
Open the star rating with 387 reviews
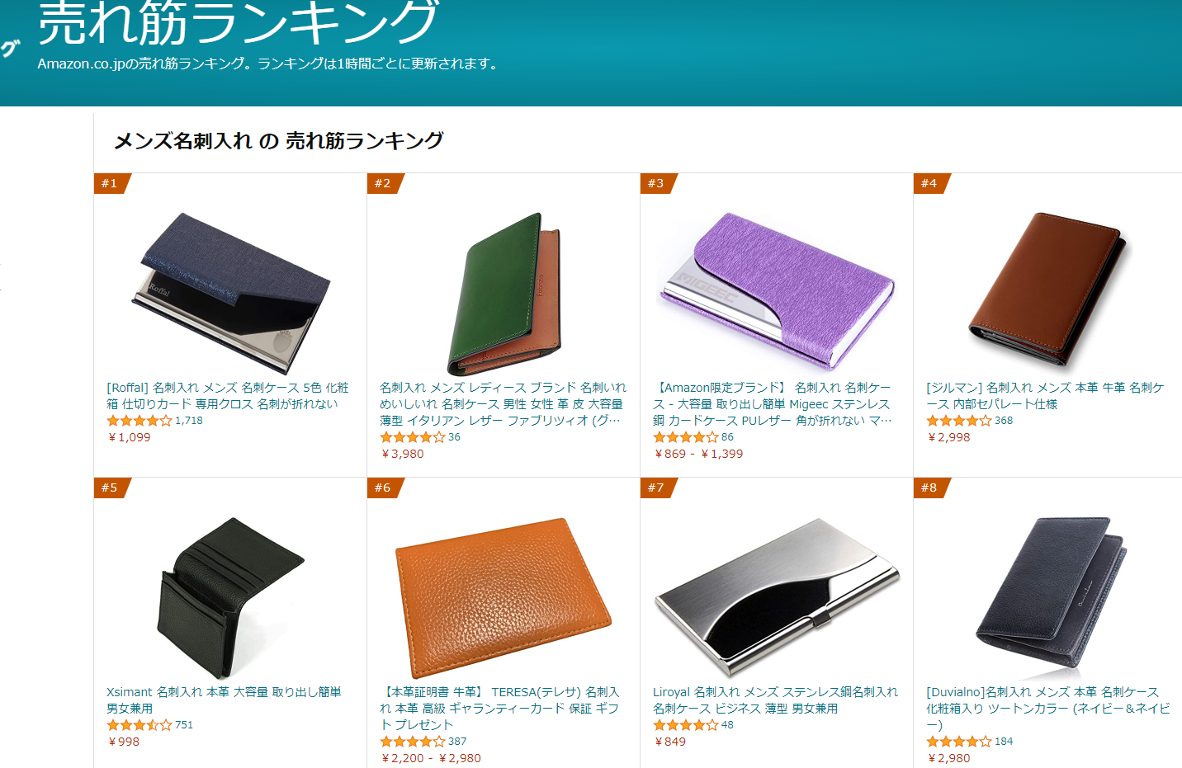(x=413, y=742)
